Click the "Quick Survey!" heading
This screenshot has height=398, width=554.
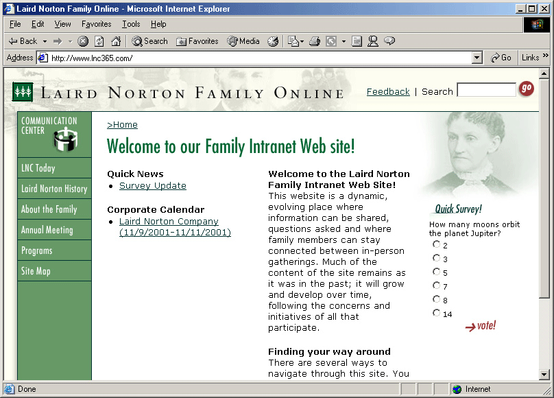tap(458, 209)
